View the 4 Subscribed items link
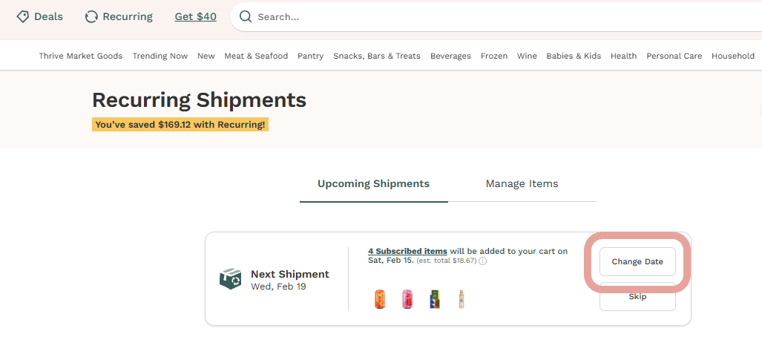The image size is (762, 343). [407, 251]
